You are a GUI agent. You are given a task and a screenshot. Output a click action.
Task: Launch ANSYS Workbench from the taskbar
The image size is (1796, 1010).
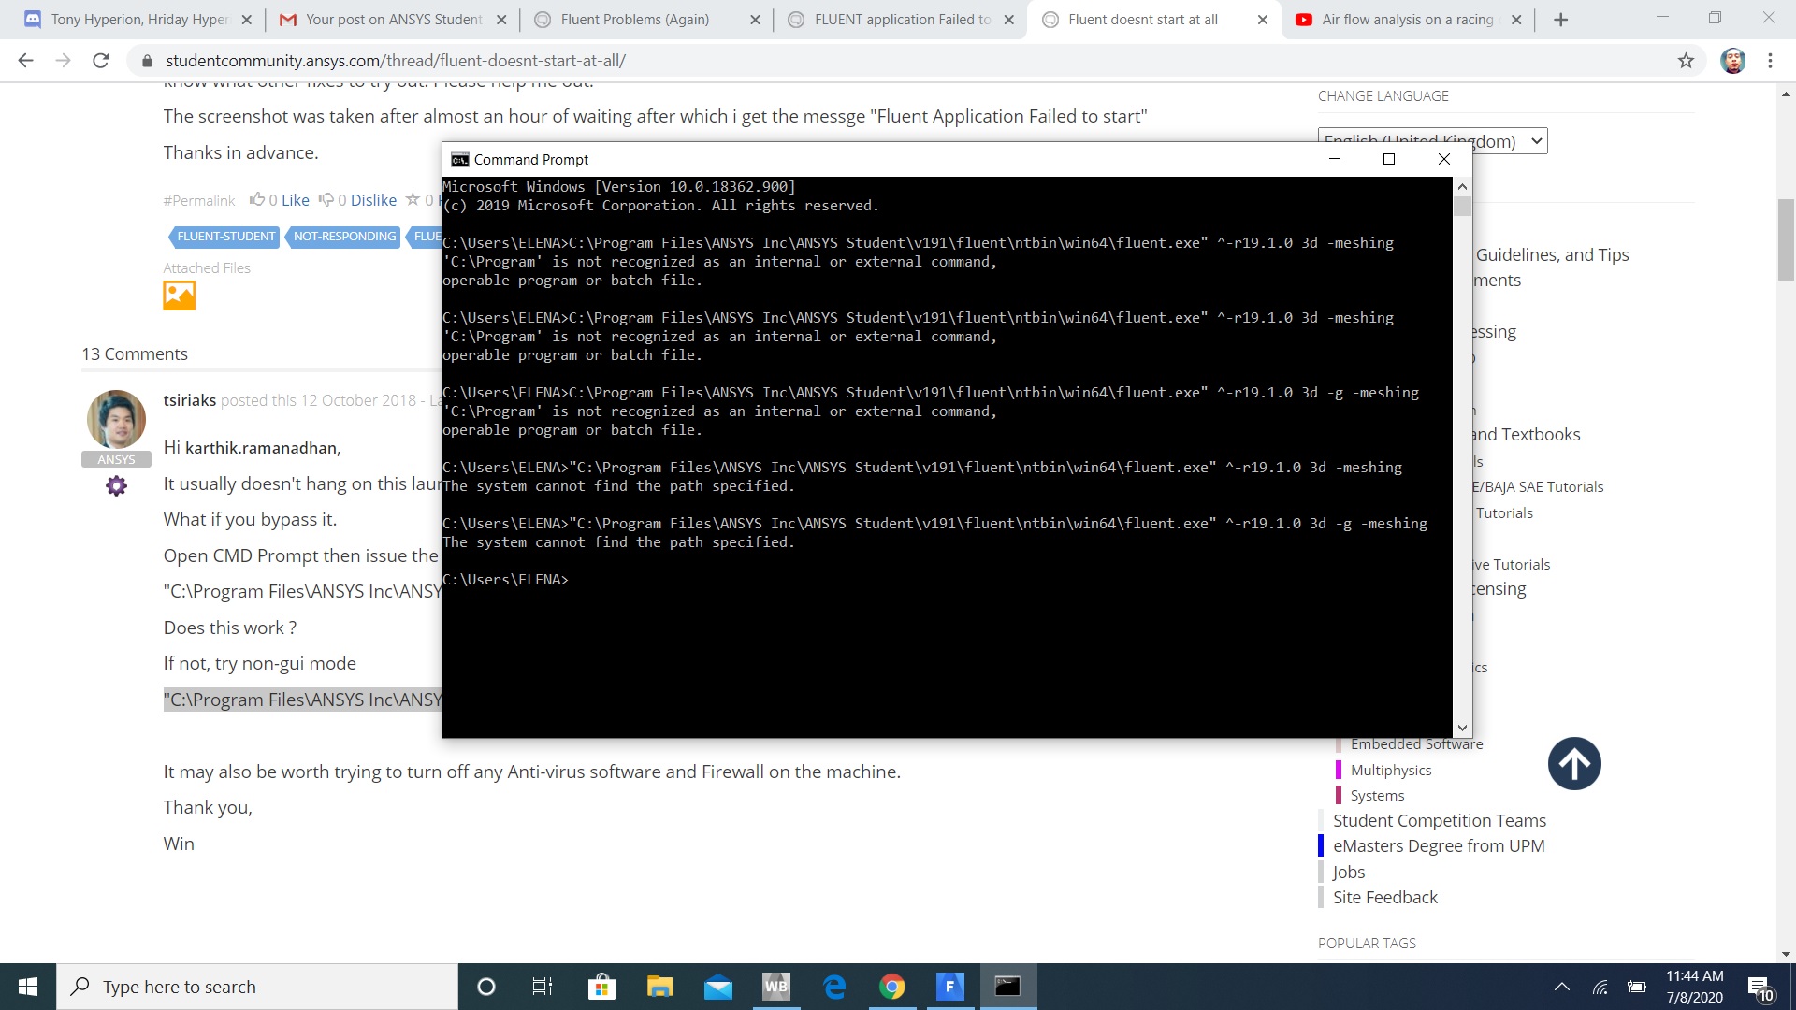pos(775,987)
